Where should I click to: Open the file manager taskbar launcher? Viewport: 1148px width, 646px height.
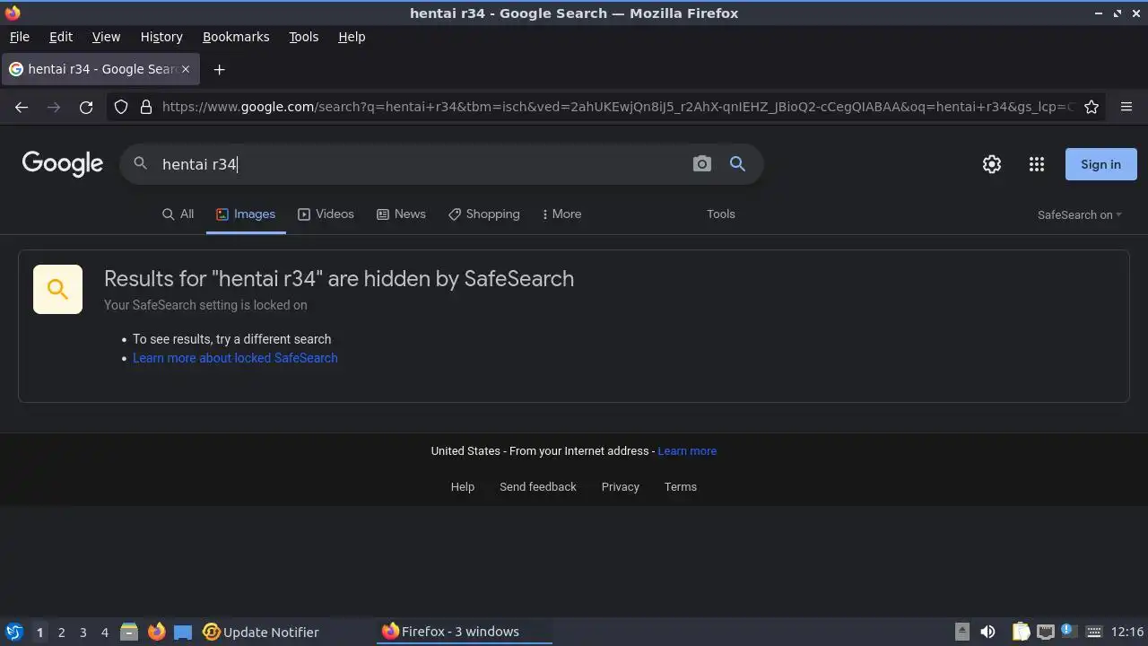coord(129,632)
